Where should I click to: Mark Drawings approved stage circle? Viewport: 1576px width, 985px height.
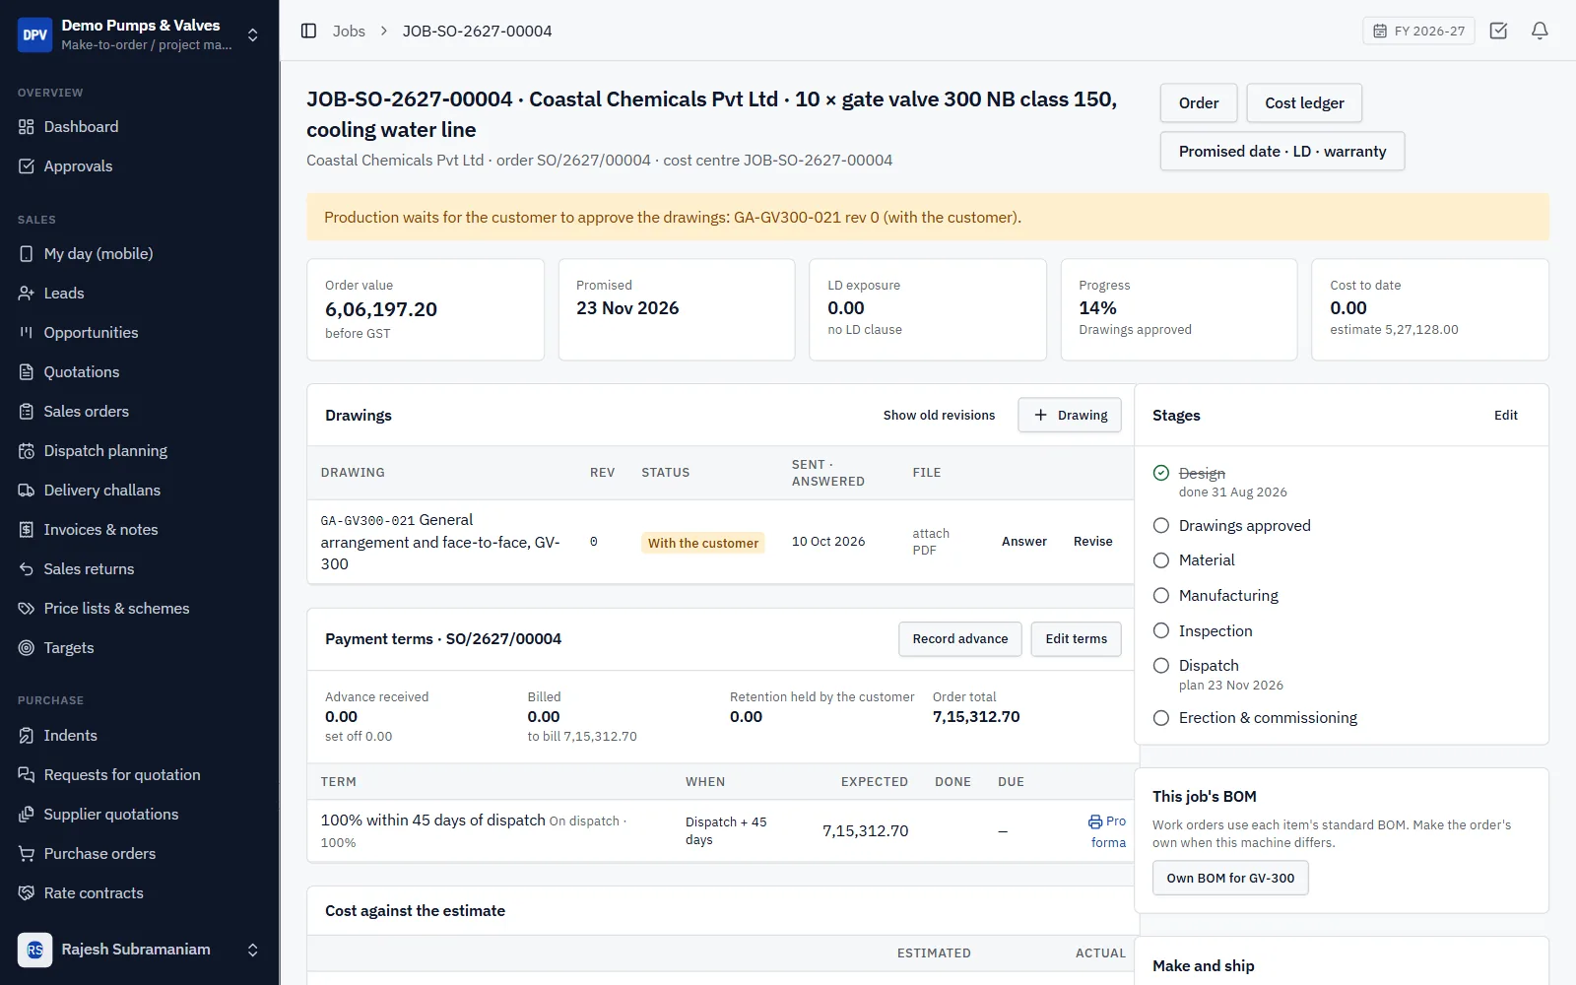click(1161, 526)
